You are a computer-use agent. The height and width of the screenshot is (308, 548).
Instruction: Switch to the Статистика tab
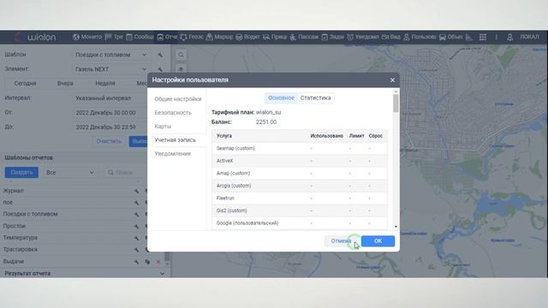315,98
